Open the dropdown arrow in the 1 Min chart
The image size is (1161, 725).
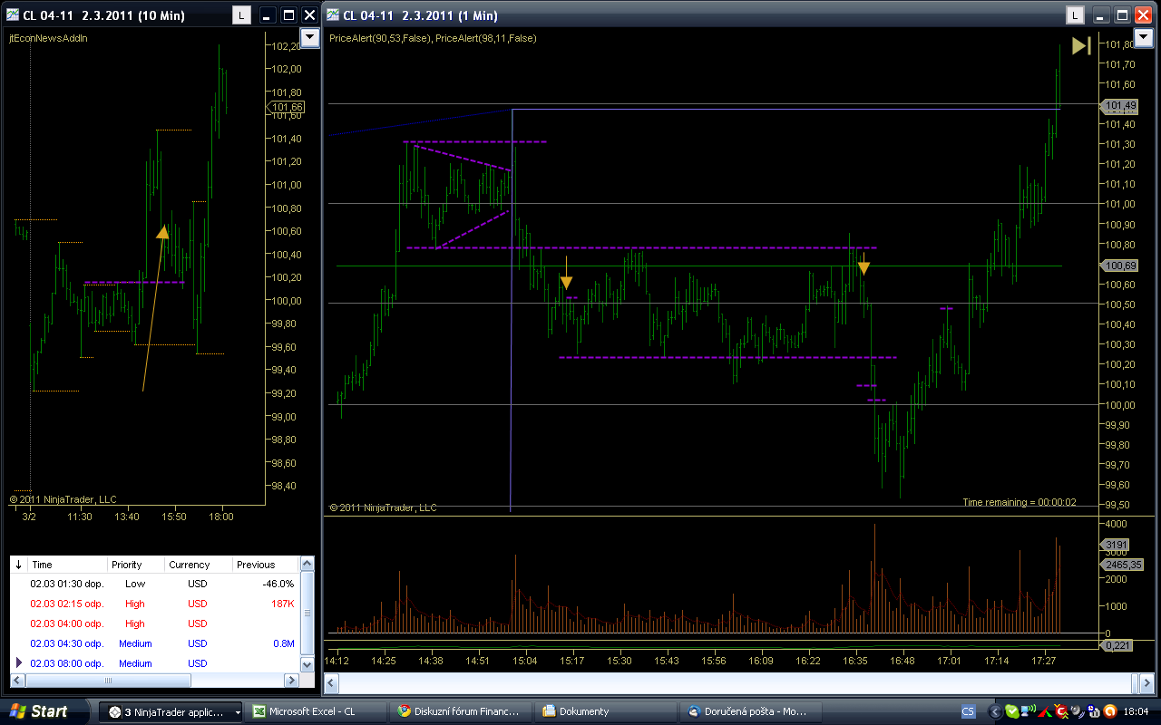1142,37
